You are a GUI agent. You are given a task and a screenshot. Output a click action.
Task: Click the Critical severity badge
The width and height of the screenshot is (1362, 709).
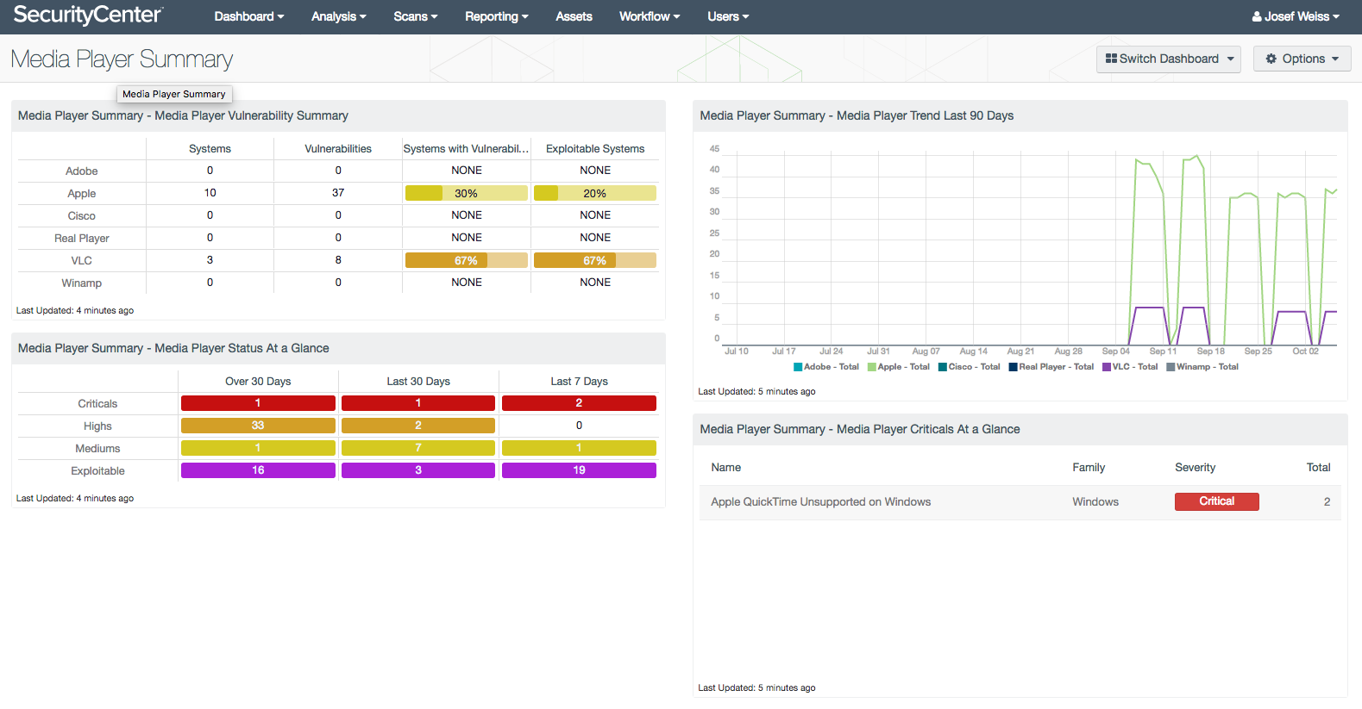click(x=1216, y=501)
